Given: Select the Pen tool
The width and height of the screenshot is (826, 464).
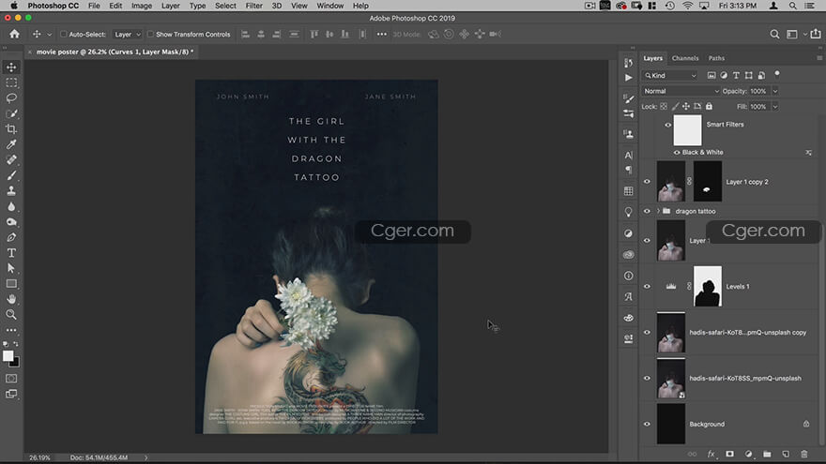Looking at the screenshot, I should pyautogui.click(x=11, y=237).
